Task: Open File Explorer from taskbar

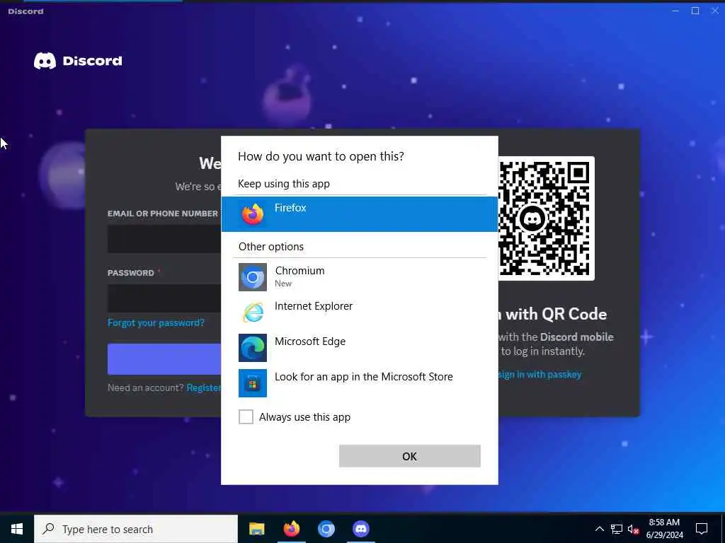Action: point(256,529)
